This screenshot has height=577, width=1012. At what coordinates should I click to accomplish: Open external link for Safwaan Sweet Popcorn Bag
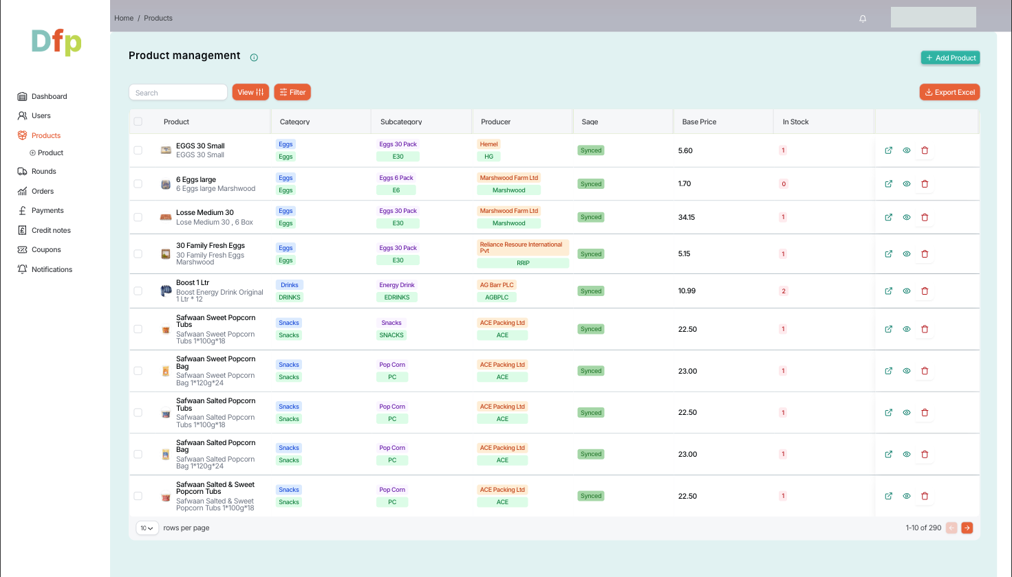point(888,371)
